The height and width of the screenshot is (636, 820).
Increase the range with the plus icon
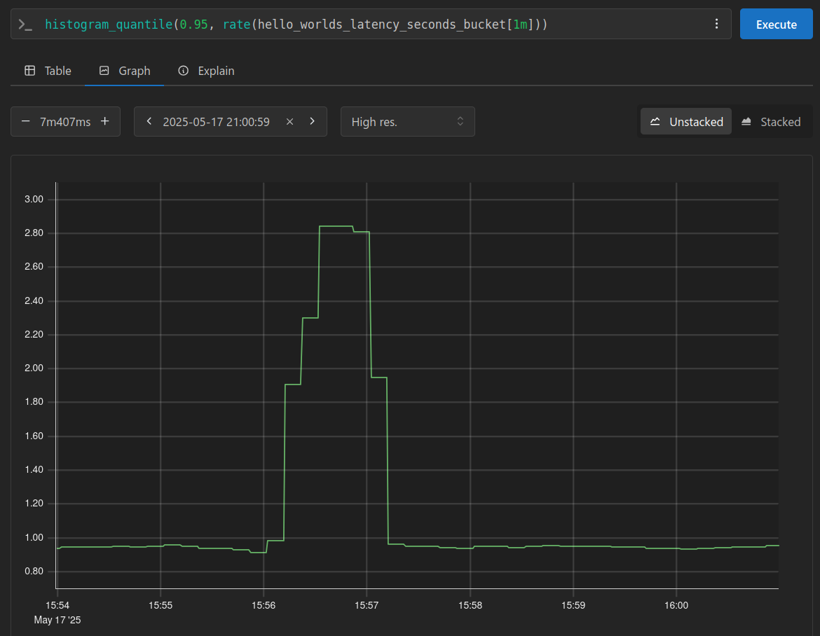(105, 121)
